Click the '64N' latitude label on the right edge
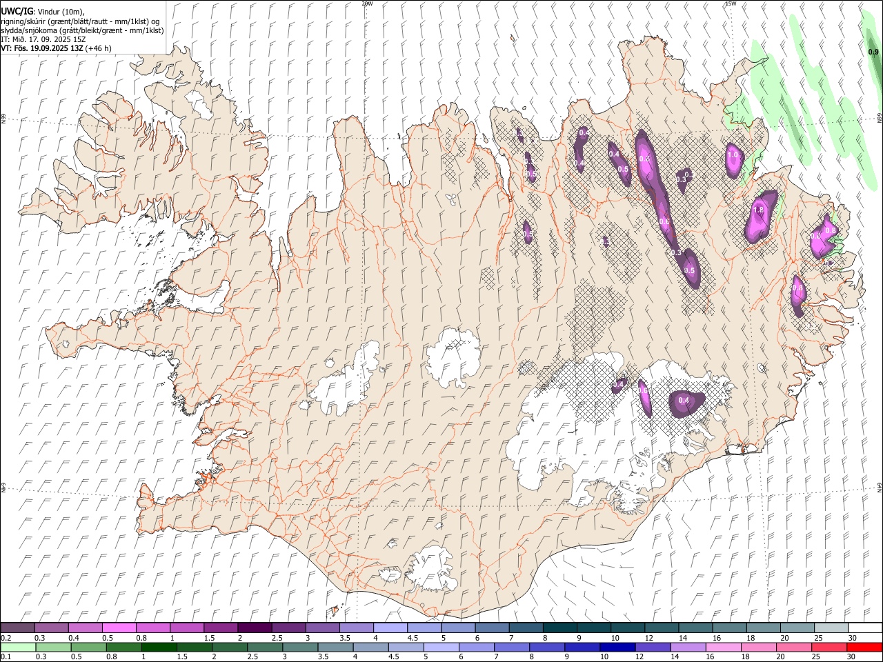883x662 pixels. [x=880, y=488]
